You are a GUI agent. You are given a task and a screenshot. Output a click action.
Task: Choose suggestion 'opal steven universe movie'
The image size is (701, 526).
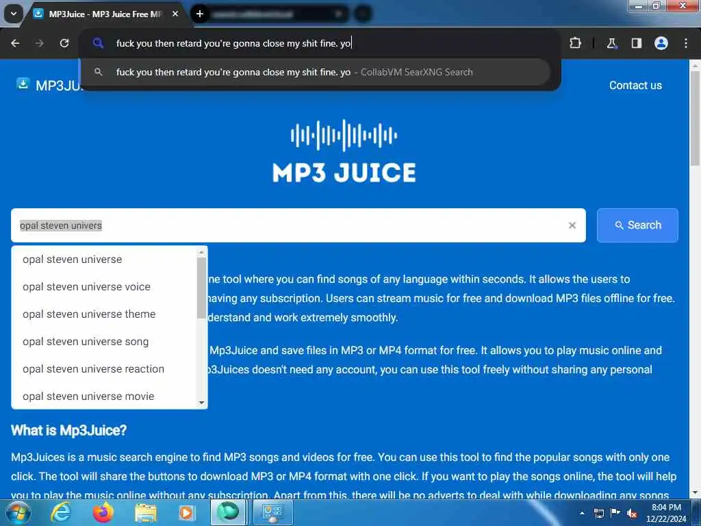tap(104, 397)
